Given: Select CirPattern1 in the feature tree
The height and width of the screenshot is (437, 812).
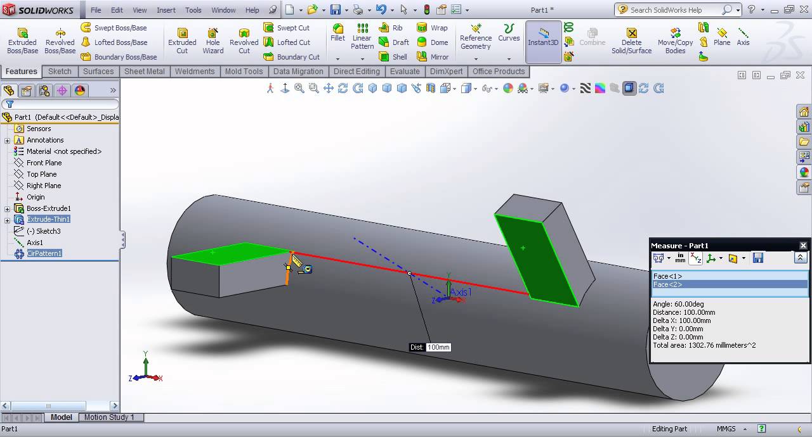Looking at the screenshot, I should coord(44,253).
